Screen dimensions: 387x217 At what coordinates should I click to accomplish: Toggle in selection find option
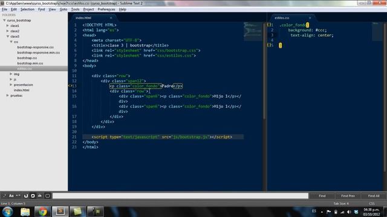(x=40, y=196)
